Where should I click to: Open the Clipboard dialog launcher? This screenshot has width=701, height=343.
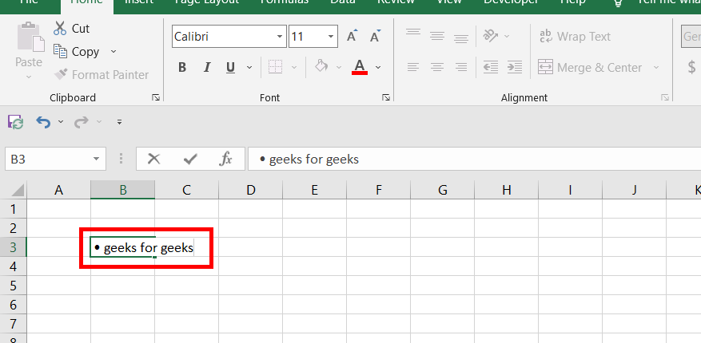point(156,97)
